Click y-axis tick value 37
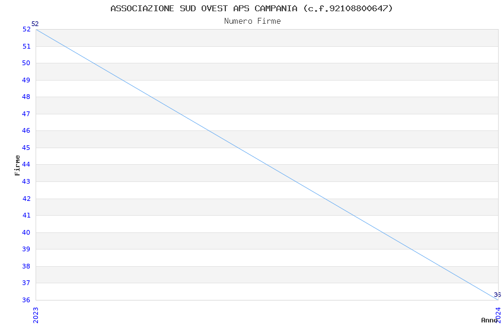The height and width of the screenshot is (326, 504). [26, 283]
